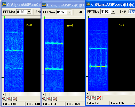Zoom out on the n=2 spectrogram
The width and height of the screenshot is (135, 107).
94,98
